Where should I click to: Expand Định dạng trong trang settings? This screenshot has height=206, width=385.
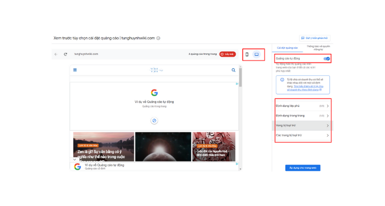[x=302, y=116]
